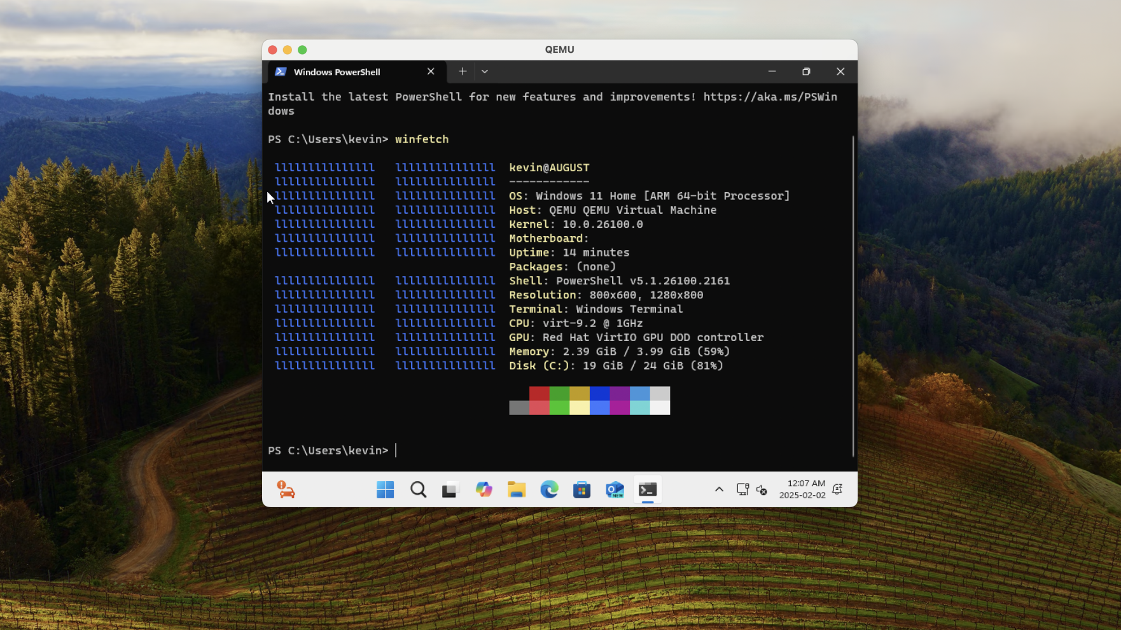Minimize the Windows Terminal window
Viewport: 1121px width, 630px height.
(x=772, y=72)
